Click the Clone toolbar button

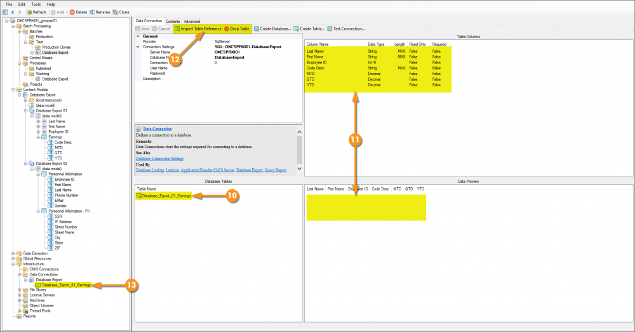pyautogui.click(x=121, y=12)
